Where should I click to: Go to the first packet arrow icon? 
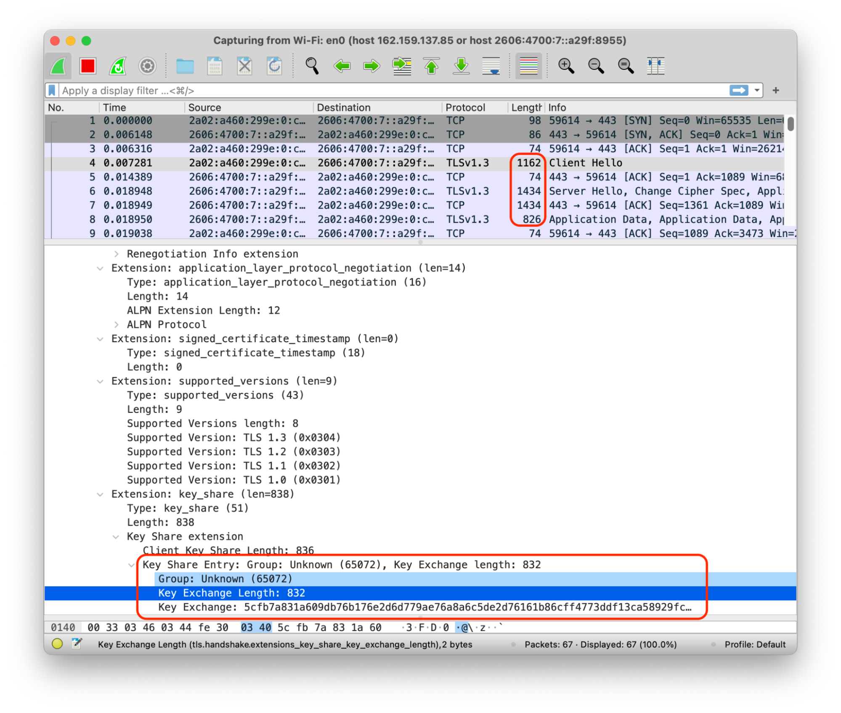tap(431, 66)
